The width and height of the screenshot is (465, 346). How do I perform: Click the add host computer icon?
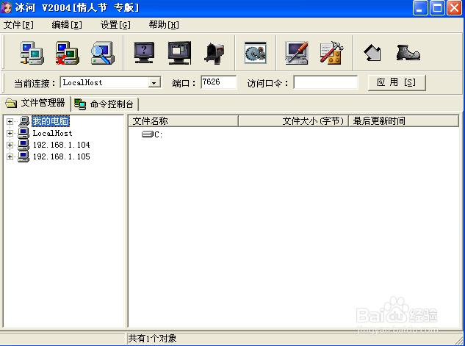[32, 53]
